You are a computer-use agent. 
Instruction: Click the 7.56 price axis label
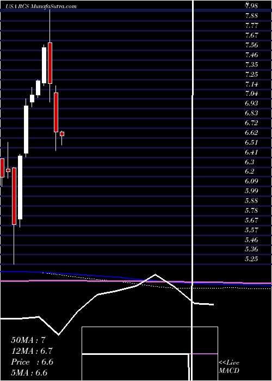[x=251, y=45]
